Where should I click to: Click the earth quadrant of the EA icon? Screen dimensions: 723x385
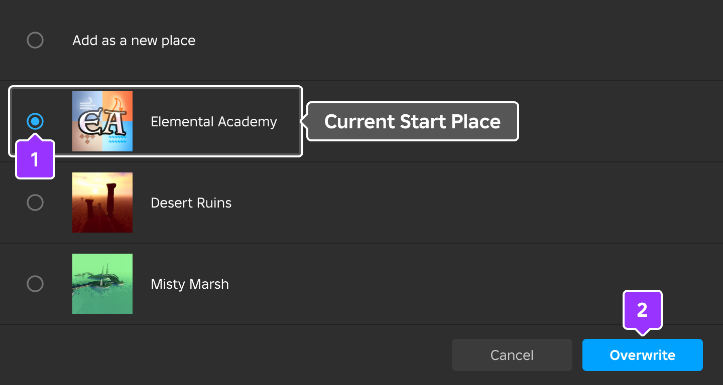[x=86, y=139]
